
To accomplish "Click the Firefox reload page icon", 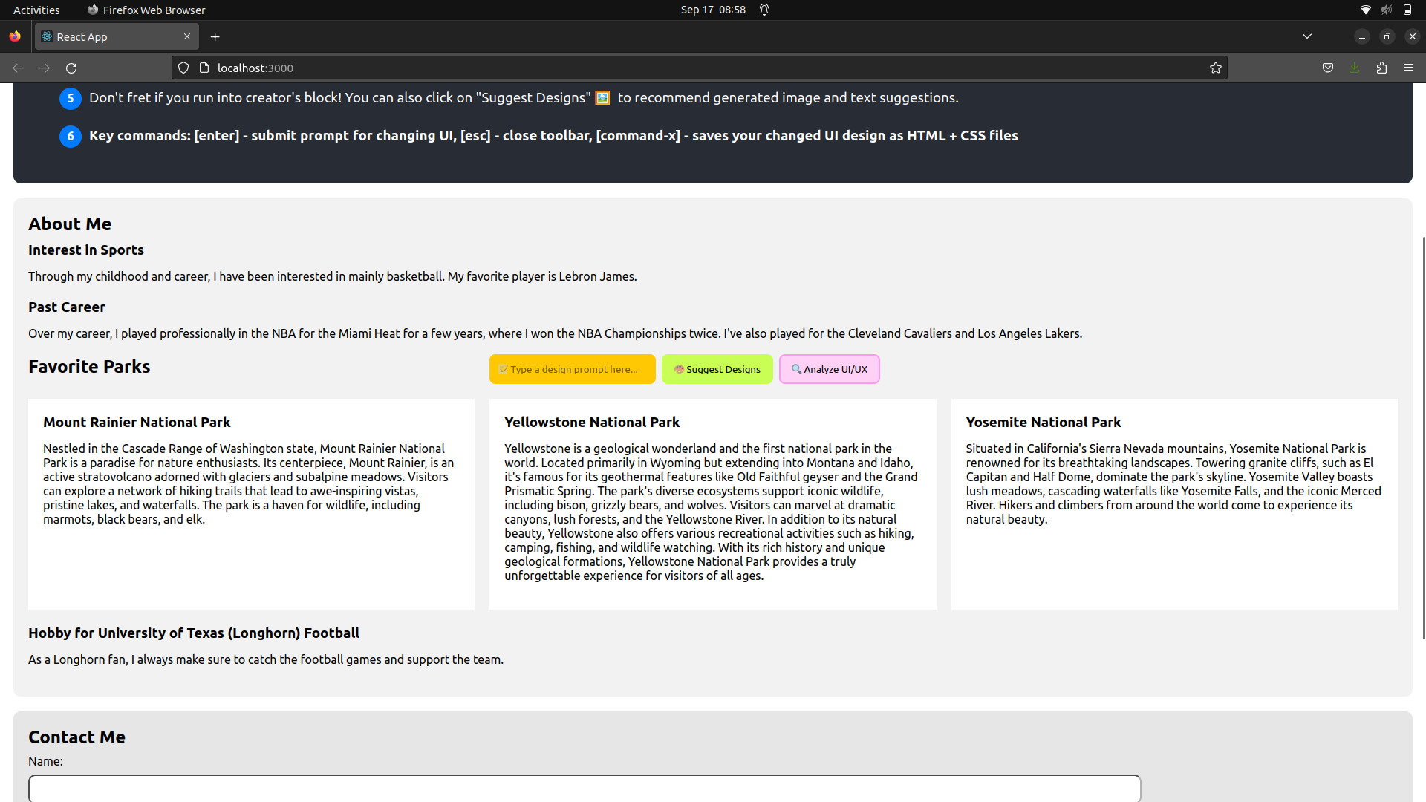I will click(71, 68).
